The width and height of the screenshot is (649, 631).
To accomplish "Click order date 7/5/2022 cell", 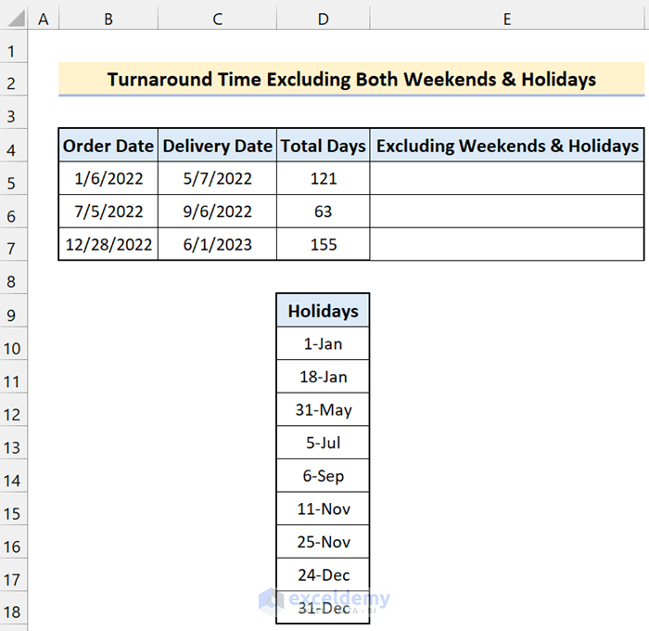I will tap(108, 212).
